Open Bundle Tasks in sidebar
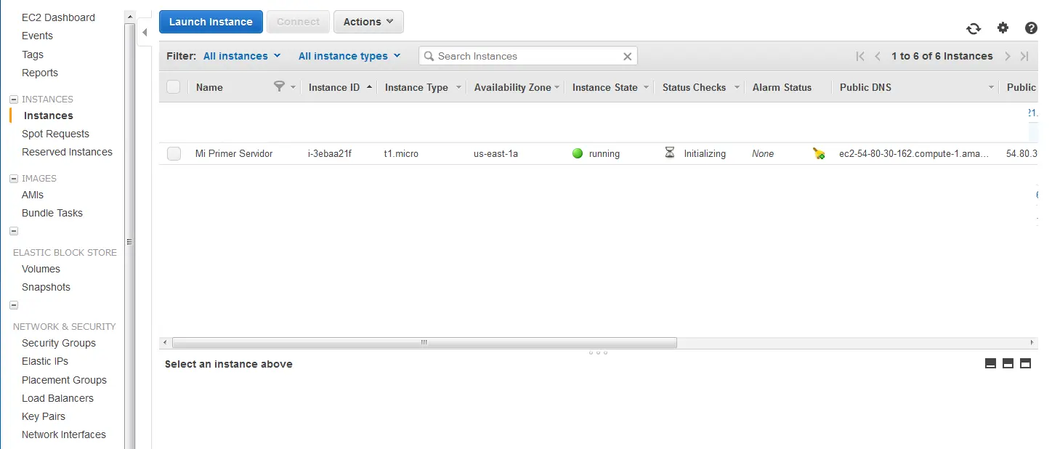The image size is (1052, 449). coord(52,213)
